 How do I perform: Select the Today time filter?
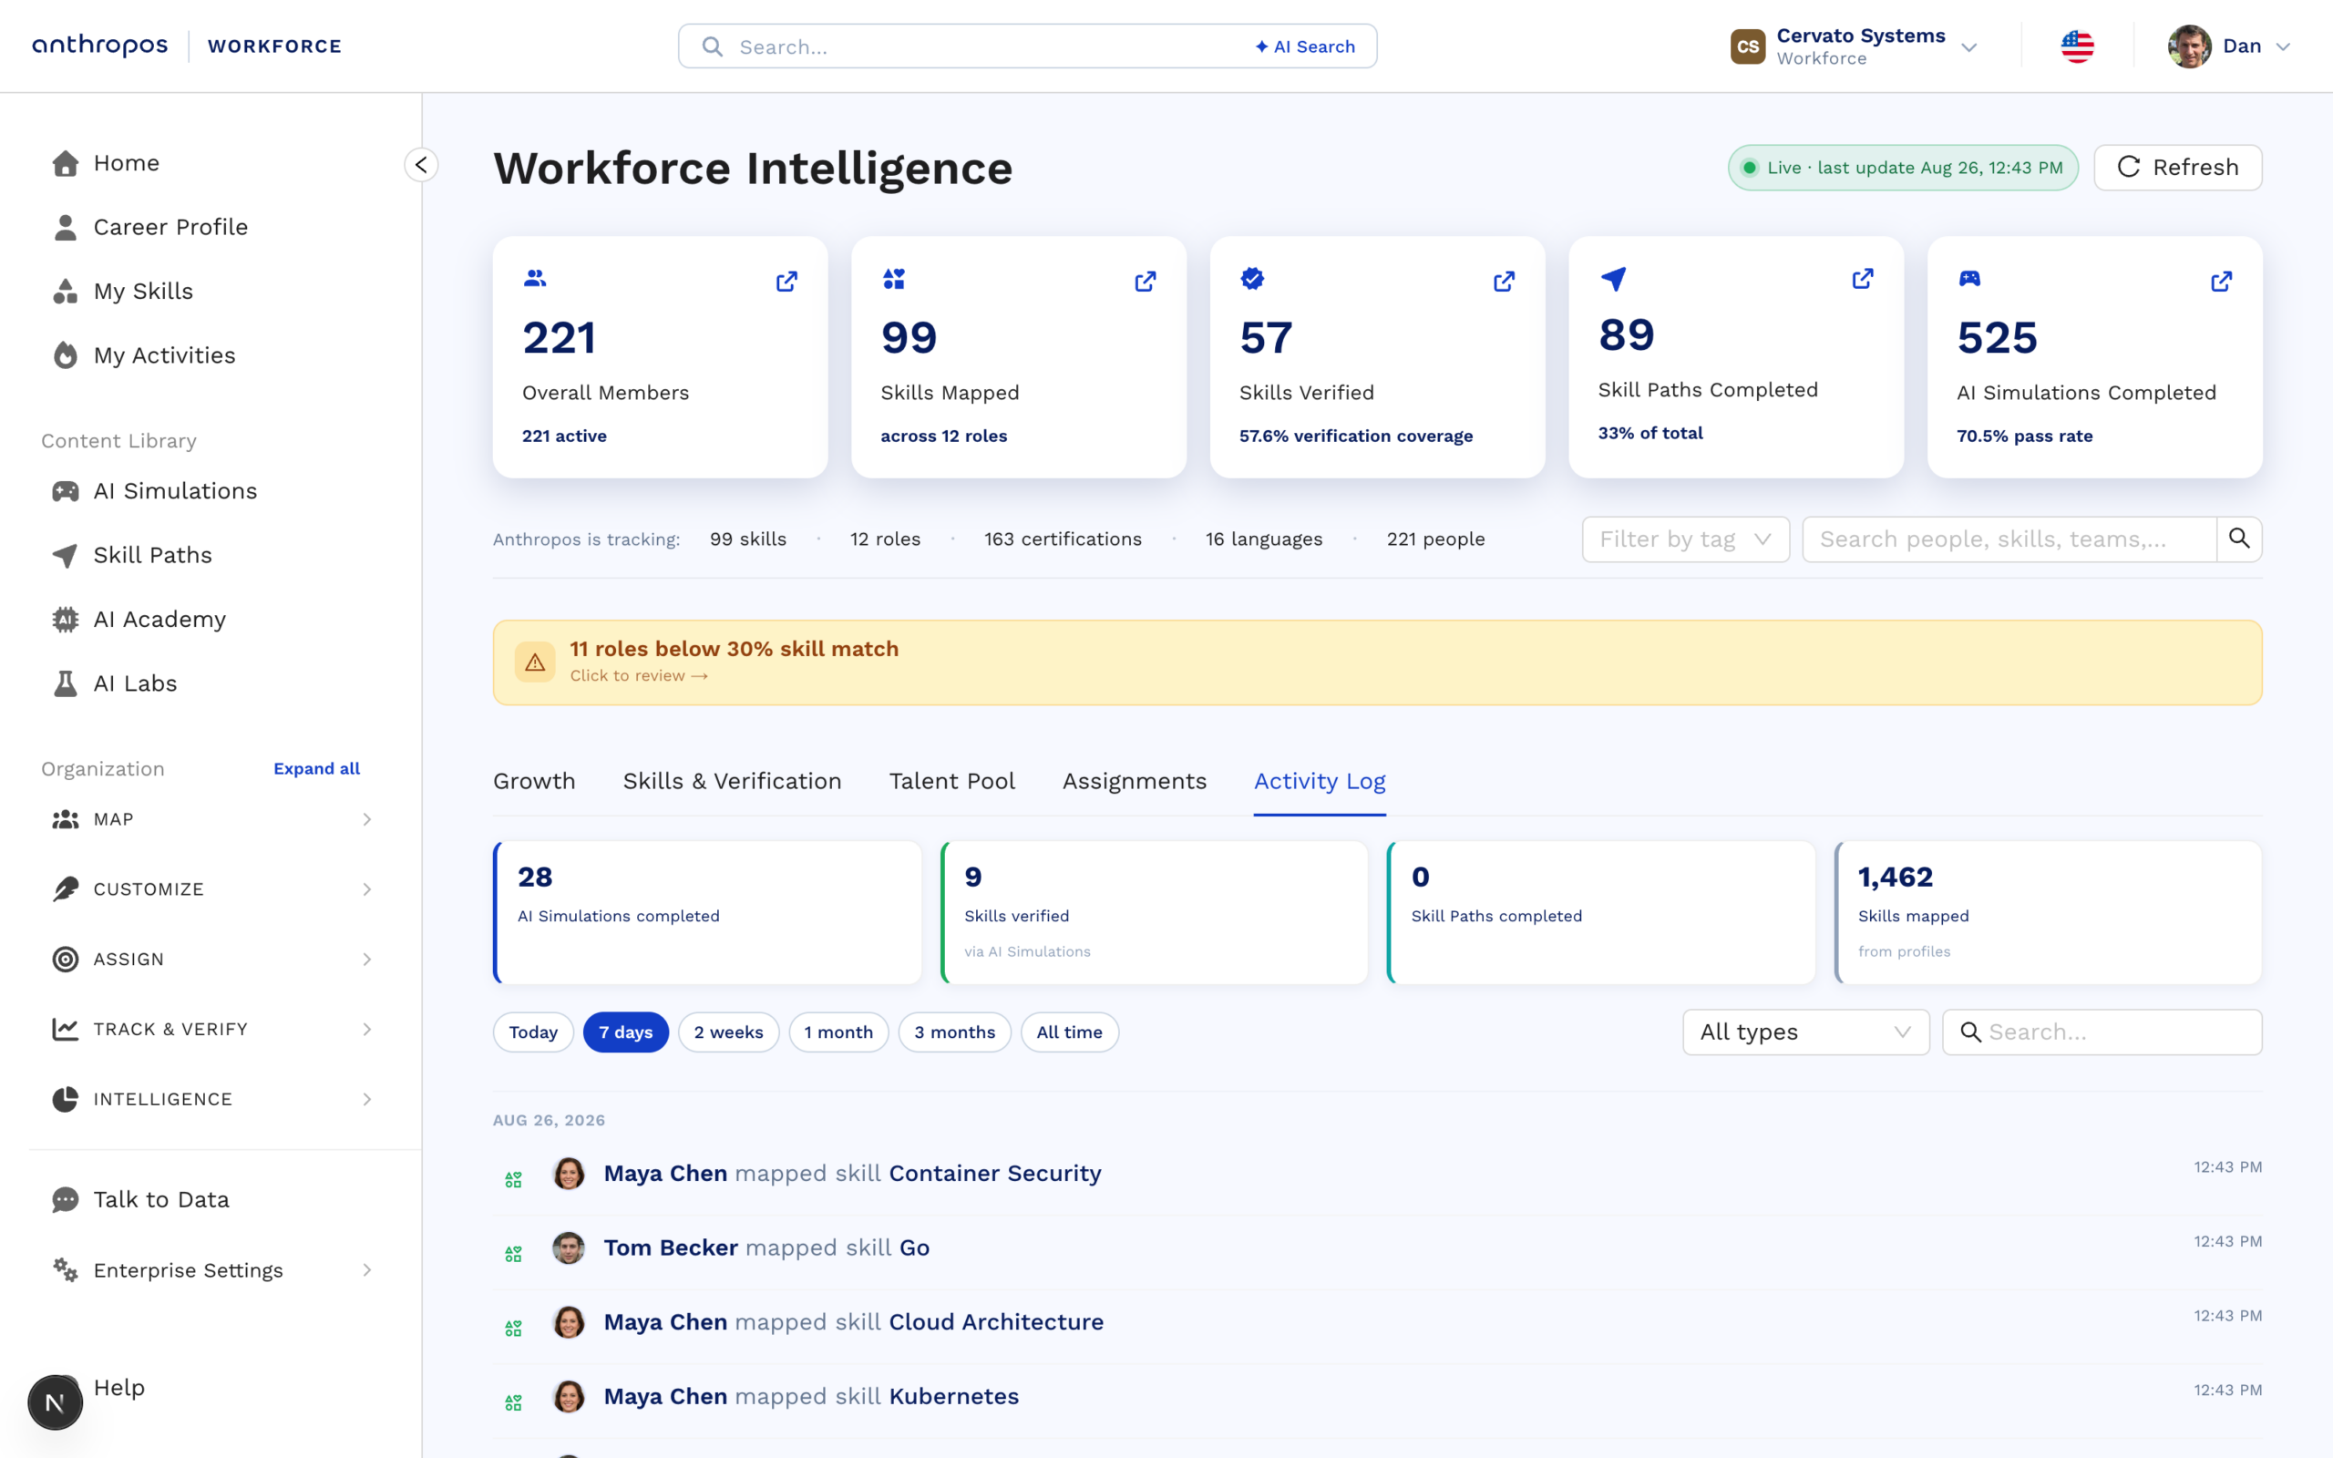[533, 1032]
